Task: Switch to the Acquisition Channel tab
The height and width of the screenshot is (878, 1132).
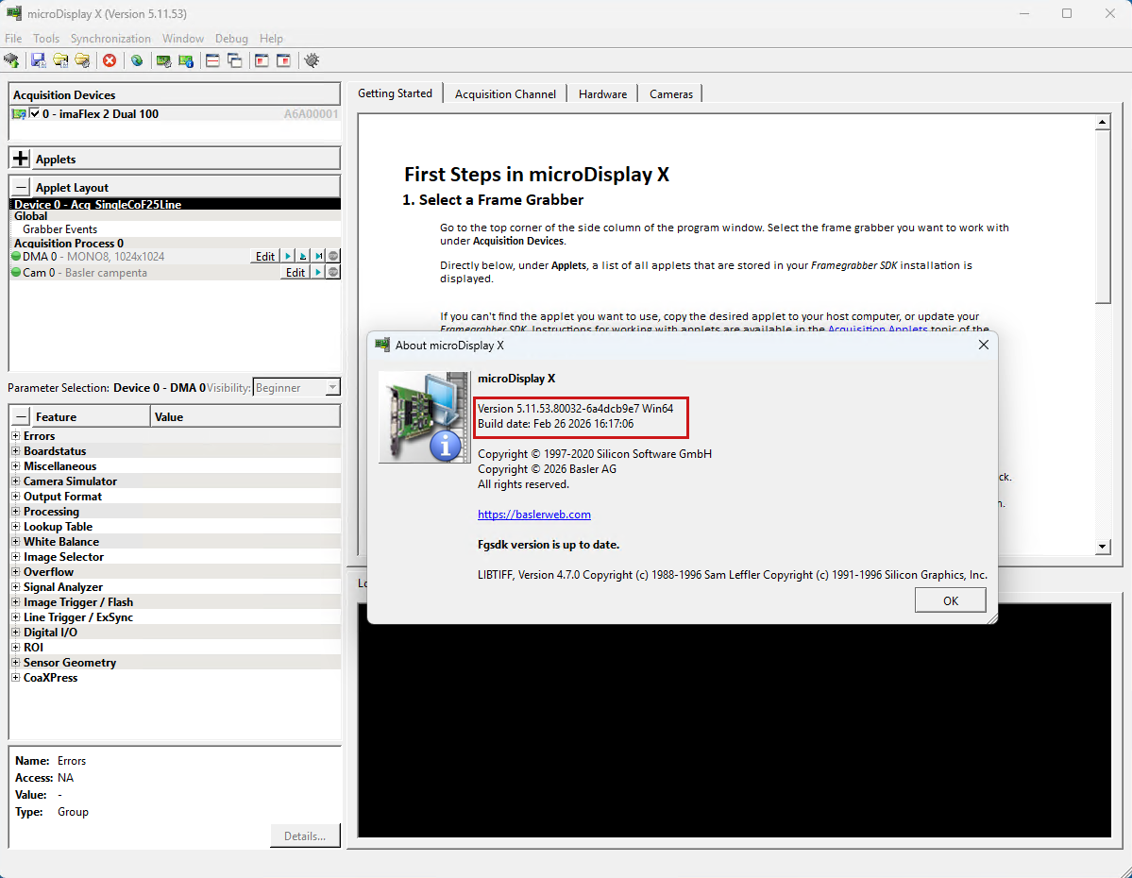Action: coord(504,93)
